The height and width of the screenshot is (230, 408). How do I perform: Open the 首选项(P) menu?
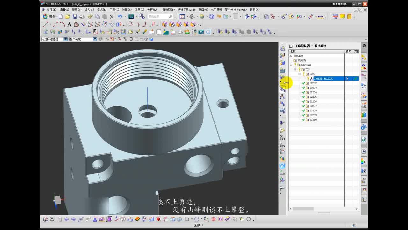click(168, 10)
